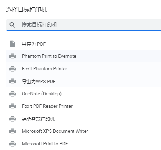The height and width of the screenshot is (150, 161).
Task: Click the magnifier search icon
Action: [12, 25]
